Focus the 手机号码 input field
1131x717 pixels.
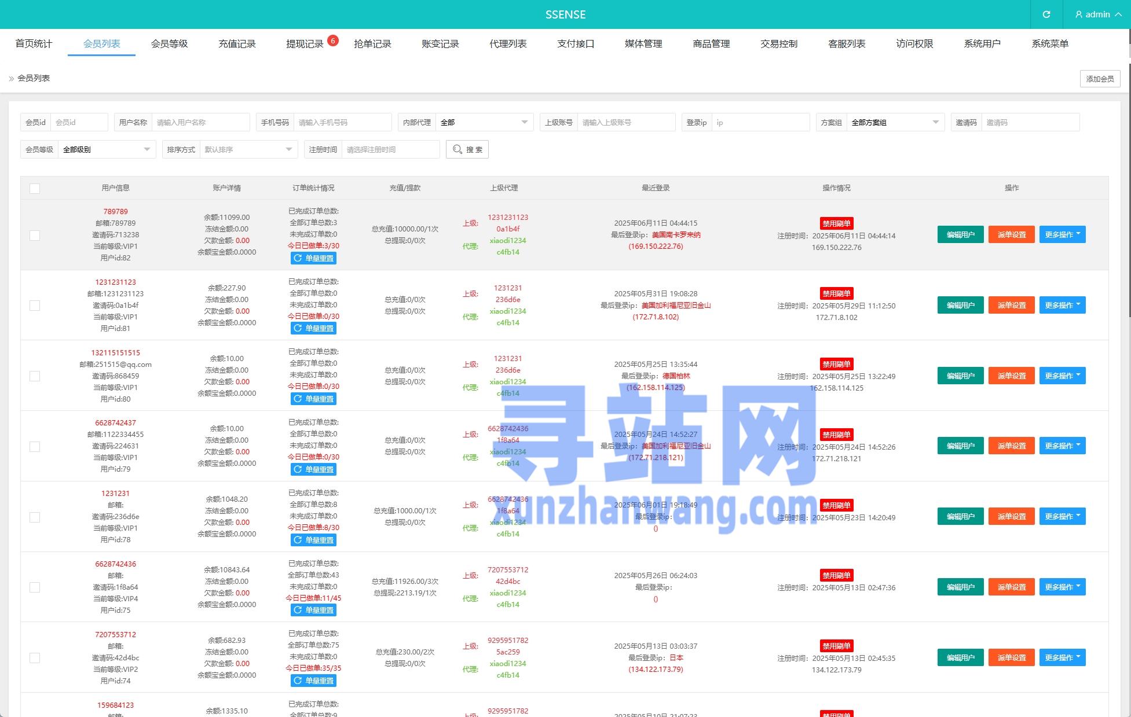click(x=343, y=122)
